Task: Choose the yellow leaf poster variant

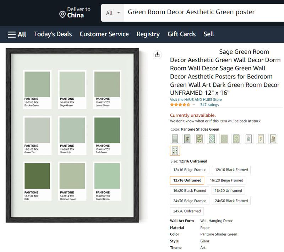Action: pos(261,139)
